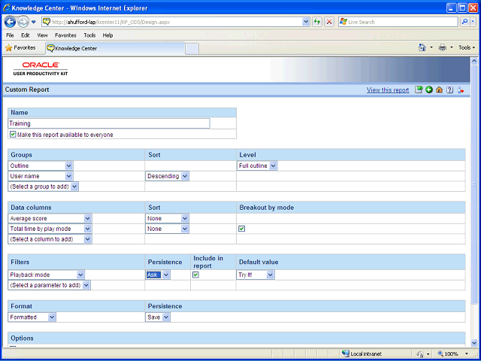Click the vertical scrollbar up arrow
Screen dimensions: 481x361
474,61
